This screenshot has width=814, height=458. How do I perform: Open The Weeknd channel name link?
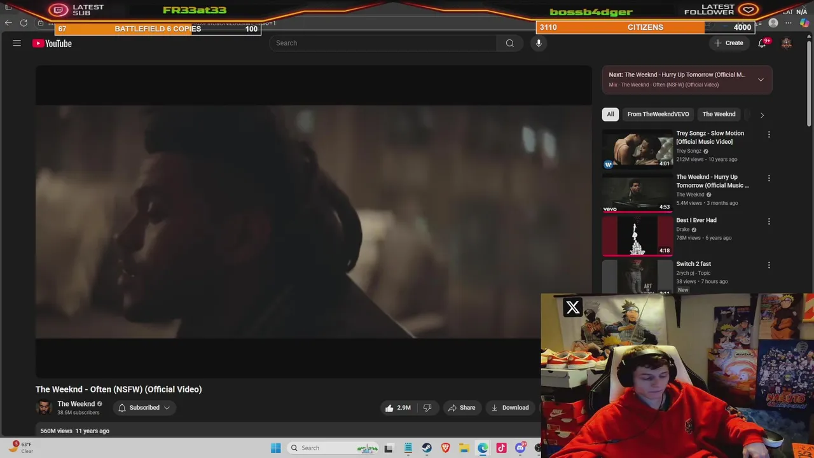[76, 404]
